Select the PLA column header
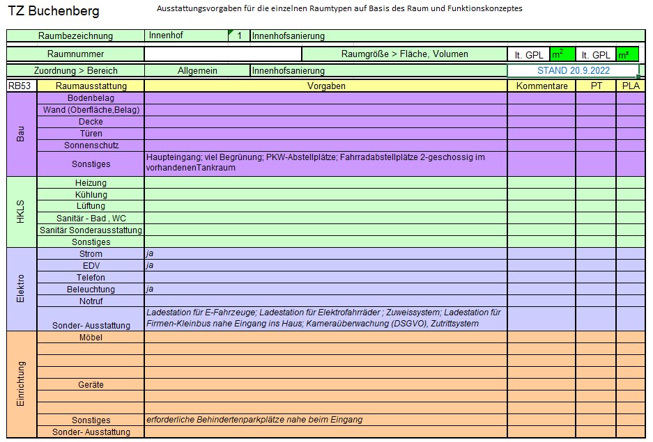Image resolution: width=653 pixels, height=442 pixels. [630, 86]
